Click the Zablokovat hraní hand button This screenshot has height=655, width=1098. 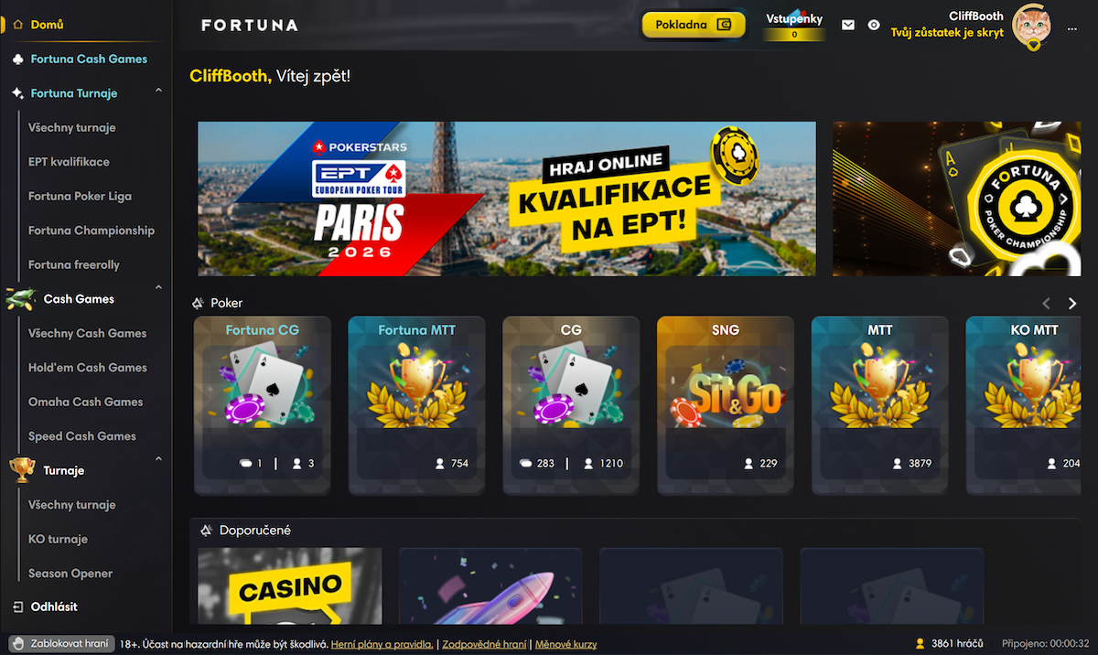[61, 644]
